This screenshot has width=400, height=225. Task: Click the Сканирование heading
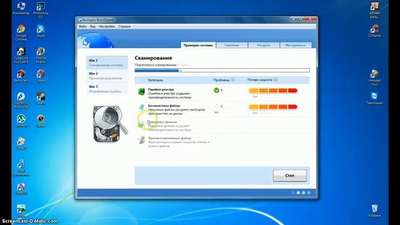(x=153, y=58)
